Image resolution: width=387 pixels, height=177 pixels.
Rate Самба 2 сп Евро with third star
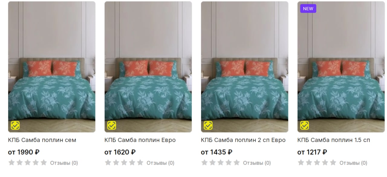pyautogui.click(x=221, y=163)
